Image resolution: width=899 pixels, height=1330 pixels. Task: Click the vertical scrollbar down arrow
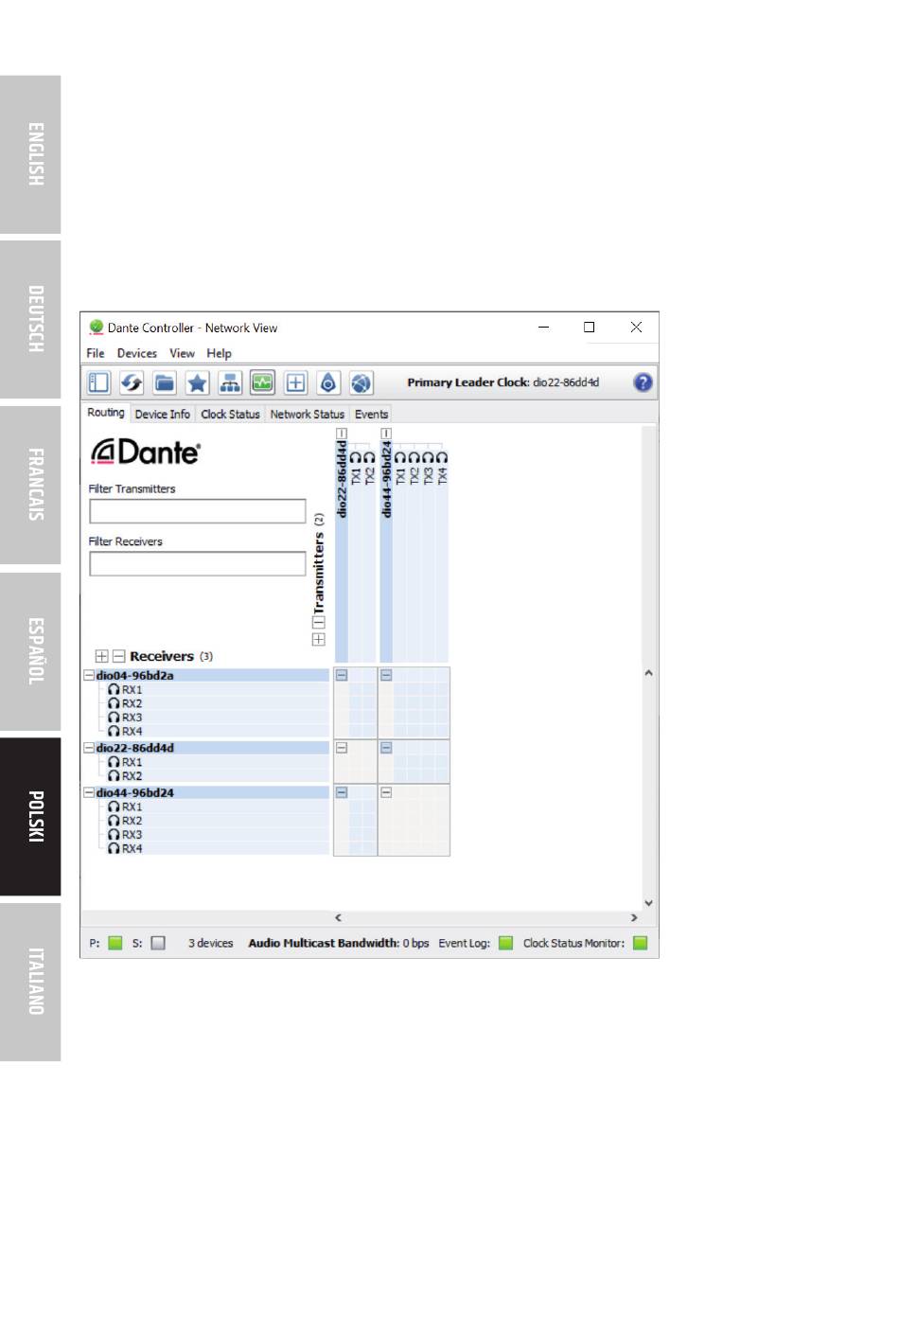(x=648, y=903)
